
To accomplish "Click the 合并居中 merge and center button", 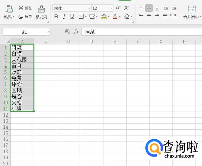I will pyautogui.click(x=192, y=12).
